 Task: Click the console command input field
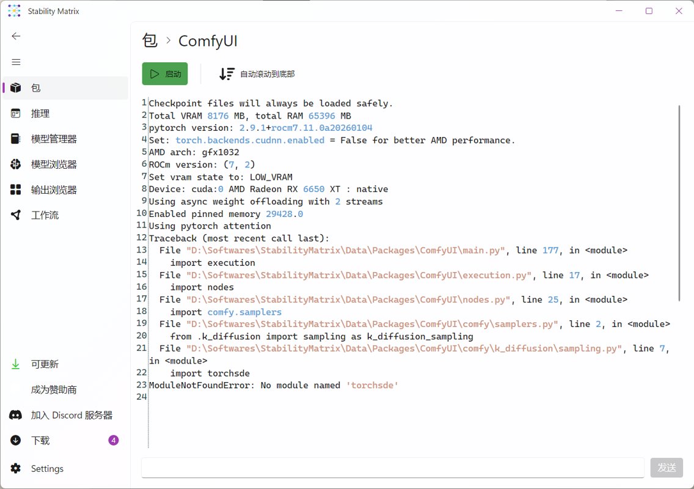coord(392,468)
